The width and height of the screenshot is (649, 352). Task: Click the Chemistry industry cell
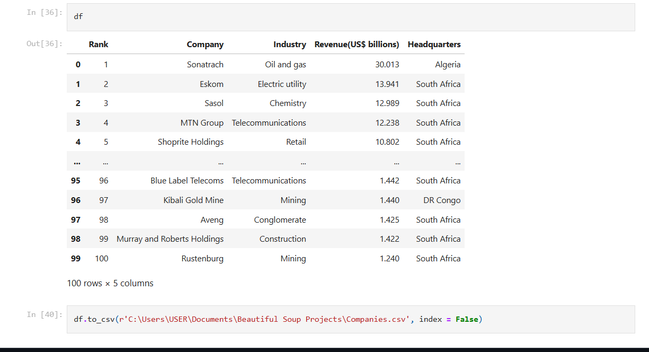288,103
